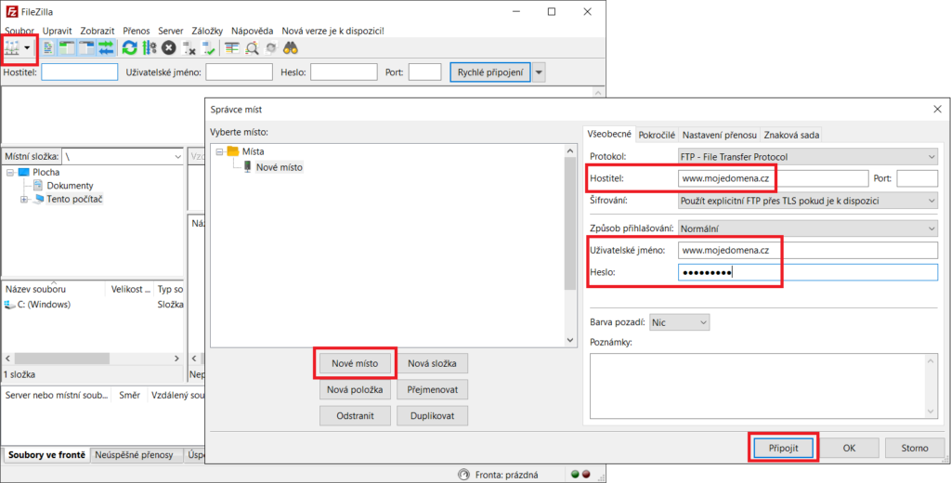Click the Odstranit button

pyautogui.click(x=355, y=416)
